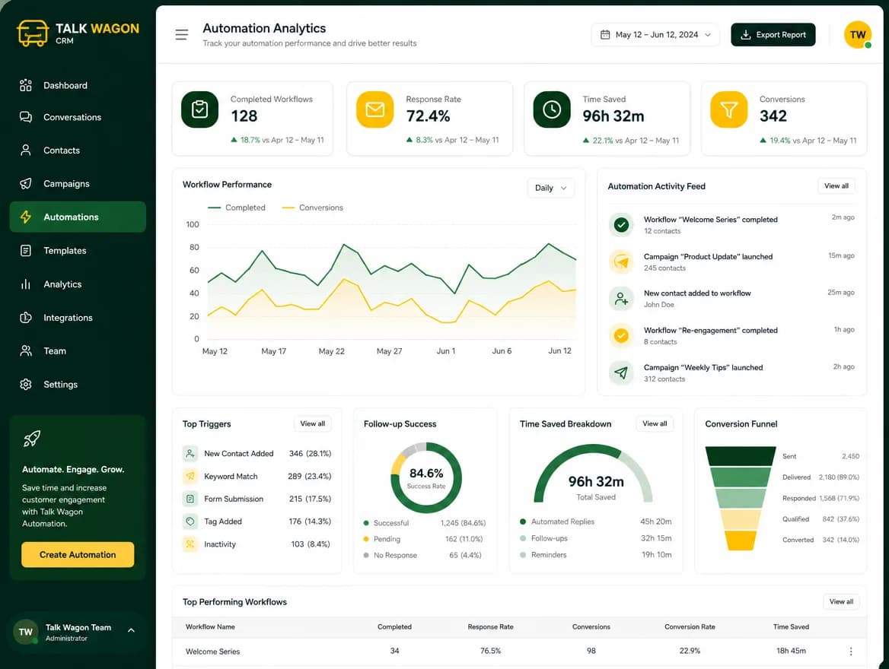Click the Settings gear icon in the sidebar

pyautogui.click(x=26, y=384)
